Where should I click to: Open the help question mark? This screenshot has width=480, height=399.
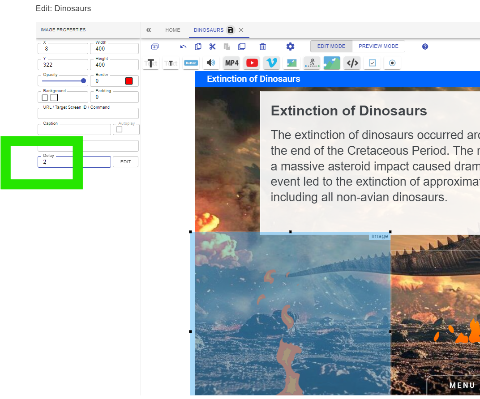[x=425, y=47]
